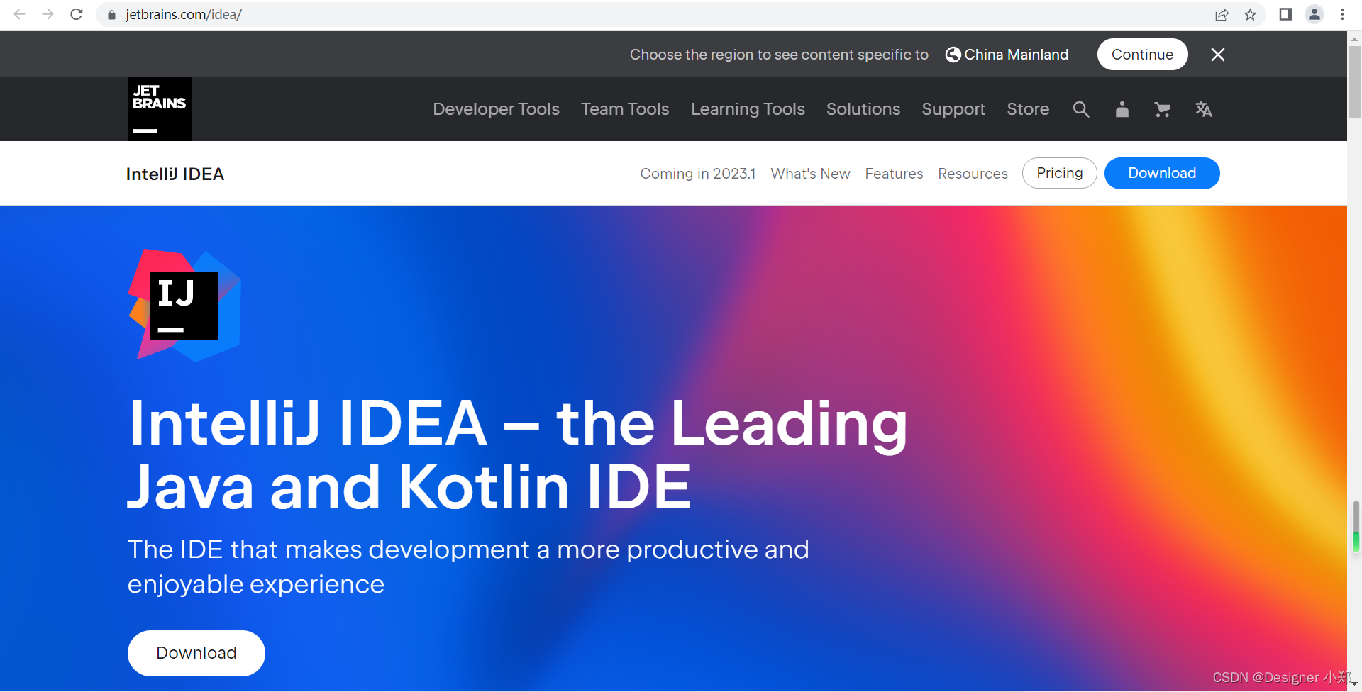Screen dimensions: 1362x692
Task: Open Coming in 2023.1 link
Action: [698, 174]
